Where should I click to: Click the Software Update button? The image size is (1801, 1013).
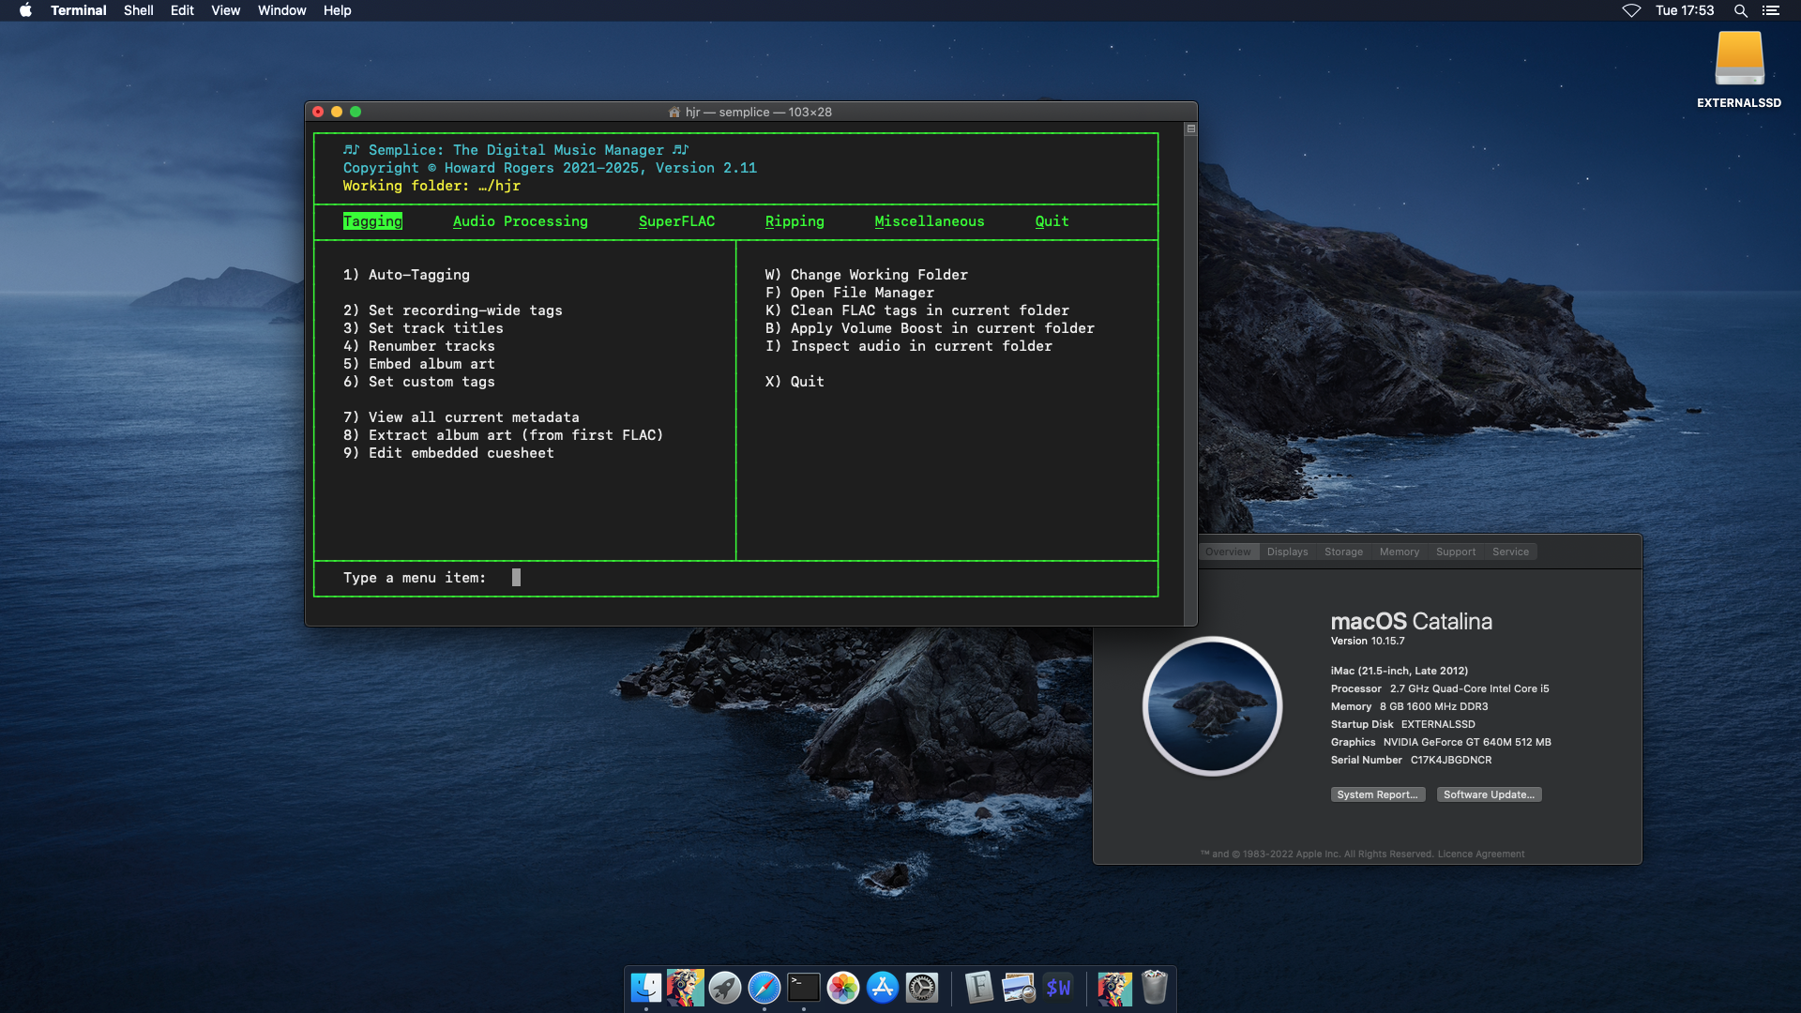tap(1489, 794)
